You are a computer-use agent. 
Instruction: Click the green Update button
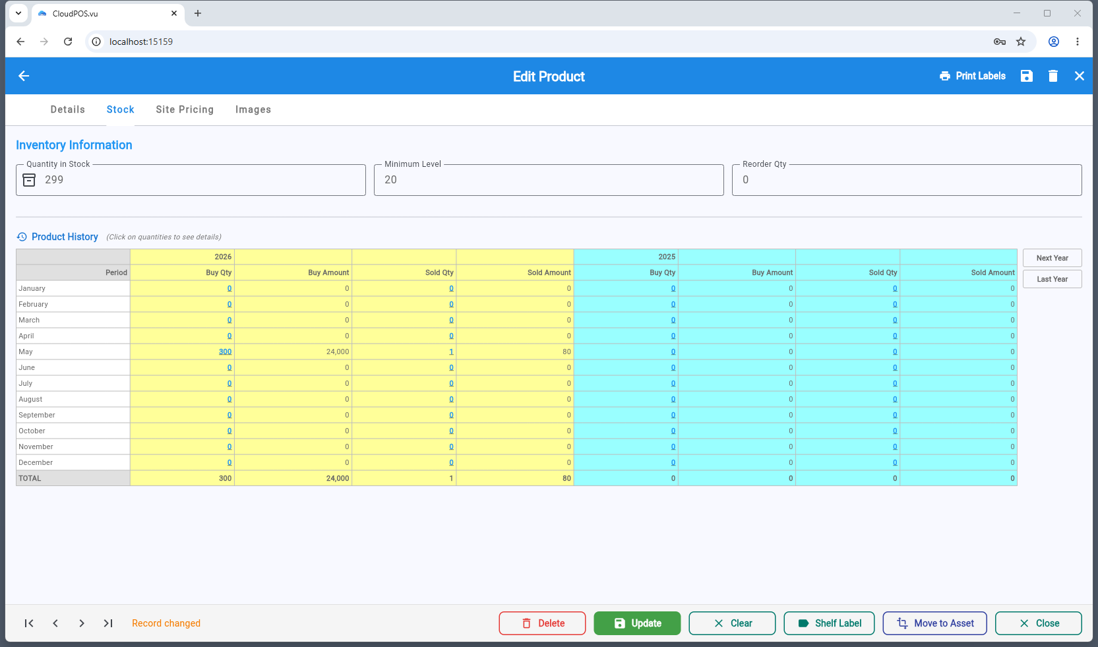[x=637, y=623]
